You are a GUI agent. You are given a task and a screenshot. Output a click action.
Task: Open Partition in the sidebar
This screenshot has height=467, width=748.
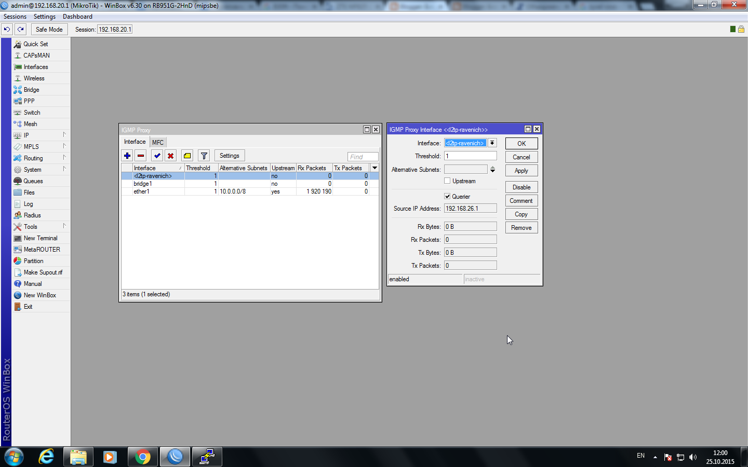point(41,261)
